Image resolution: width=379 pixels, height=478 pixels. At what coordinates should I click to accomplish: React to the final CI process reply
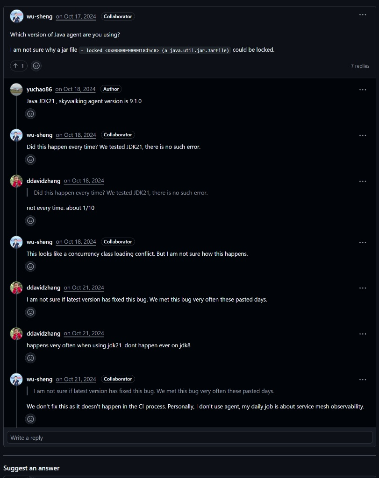(x=30, y=419)
